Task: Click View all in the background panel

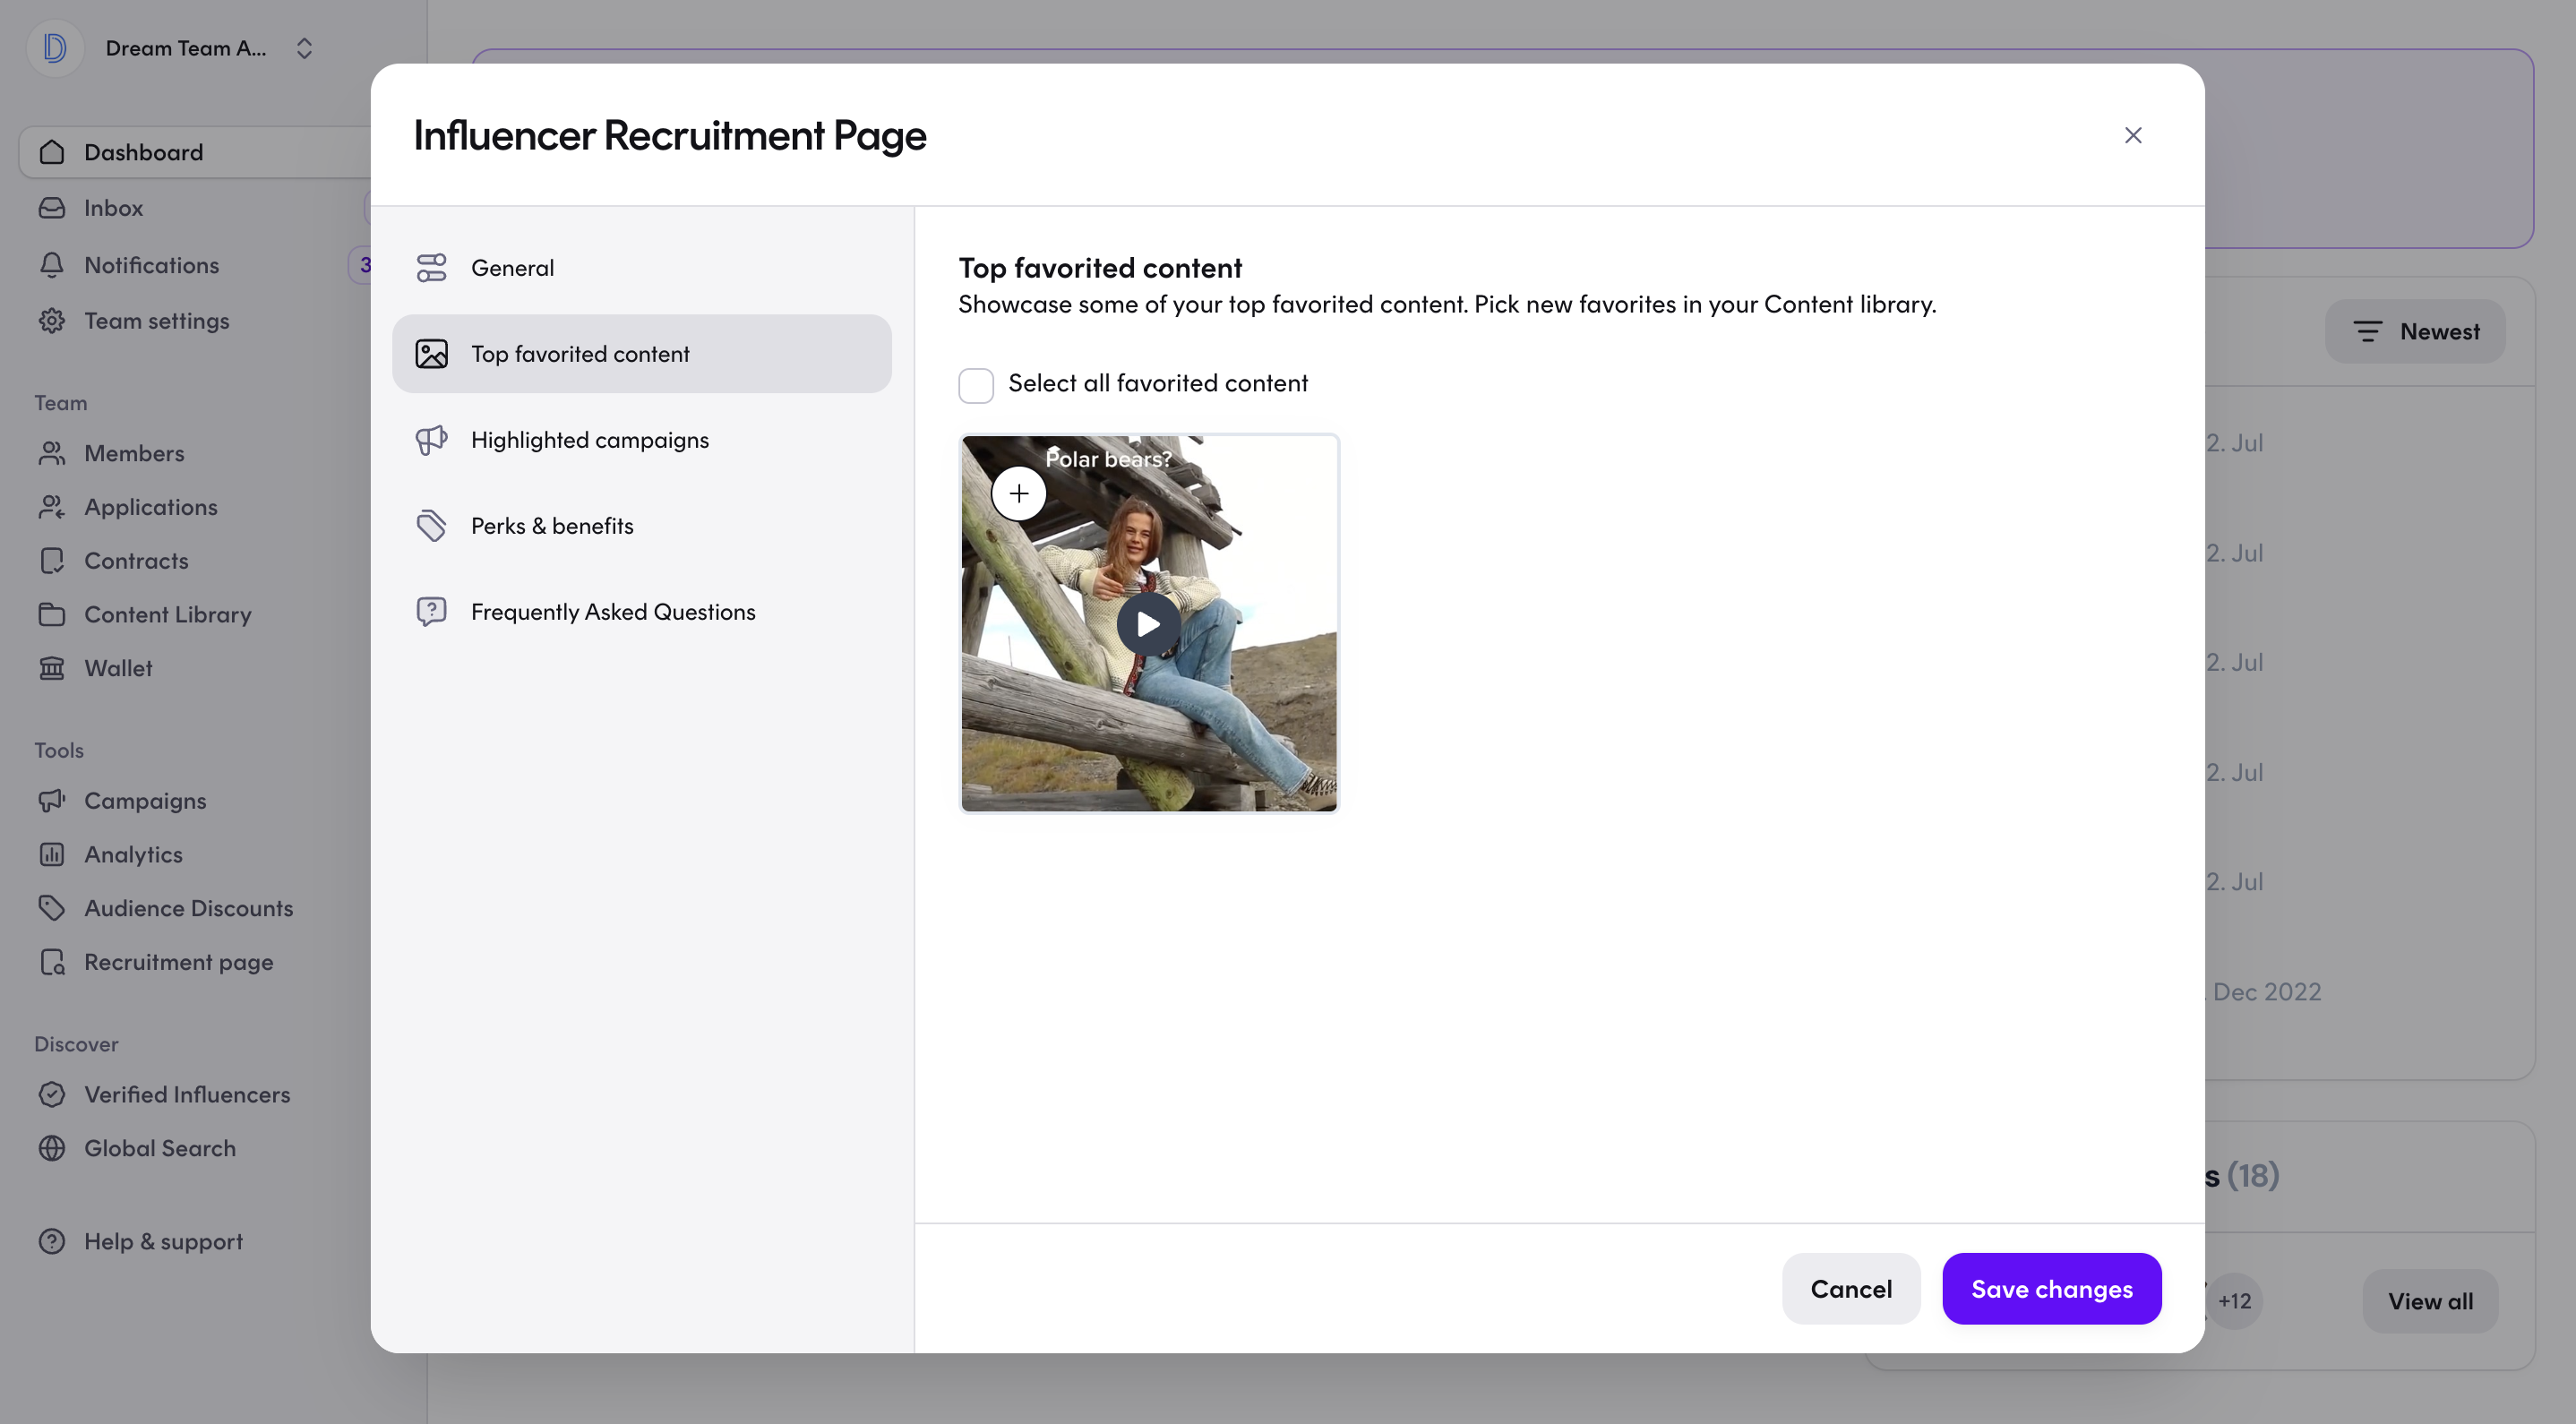Action: (2429, 1301)
